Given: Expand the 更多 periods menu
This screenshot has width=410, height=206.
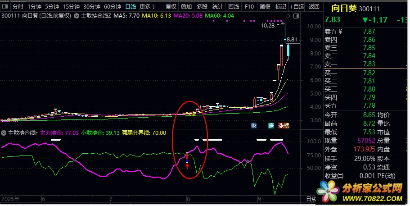Looking at the screenshot, I should (x=147, y=7).
